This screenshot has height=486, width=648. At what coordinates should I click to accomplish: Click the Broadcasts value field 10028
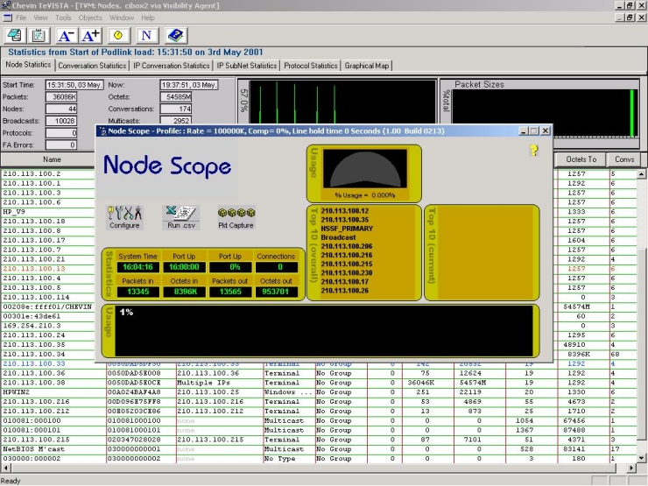(x=61, y=121)
